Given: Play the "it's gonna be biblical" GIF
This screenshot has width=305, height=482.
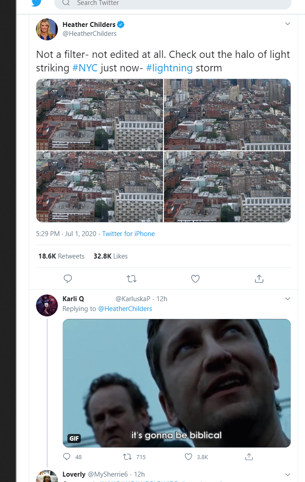Looking at the screenshot, I should point(177,383).
